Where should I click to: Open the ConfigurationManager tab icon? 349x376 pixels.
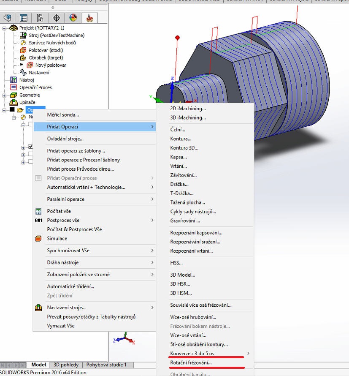click(40, 18)
